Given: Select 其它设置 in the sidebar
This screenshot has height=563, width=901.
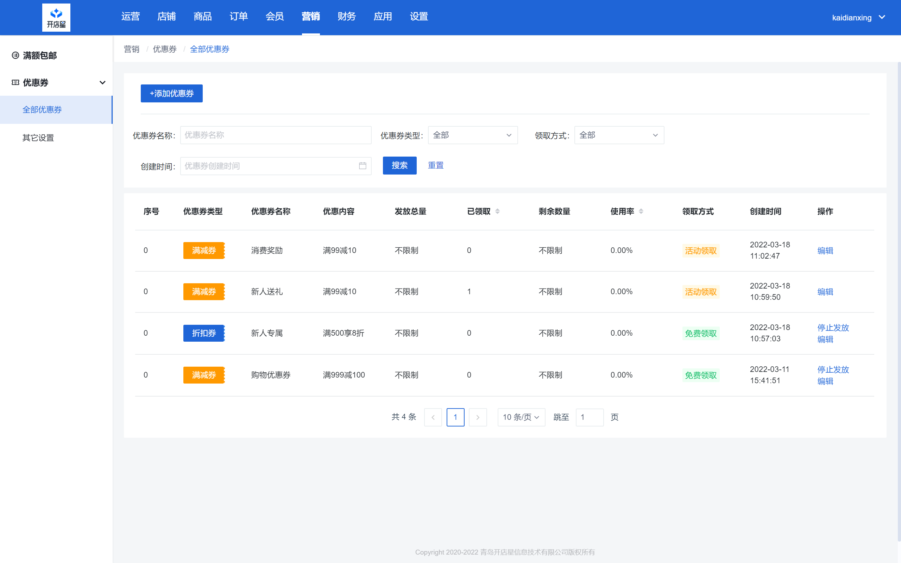Looking at the screenshot, I should (x=38, y=138).
